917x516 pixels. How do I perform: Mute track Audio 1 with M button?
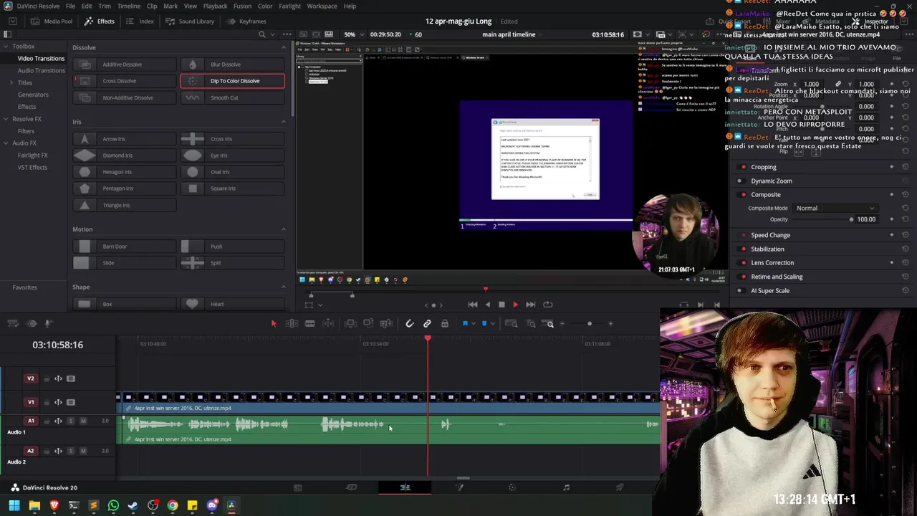click(x=83, y=421)
